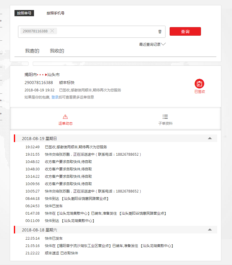
Task: Select the 子单资料 sub-order info tab
Action: (x=166, y=120)
